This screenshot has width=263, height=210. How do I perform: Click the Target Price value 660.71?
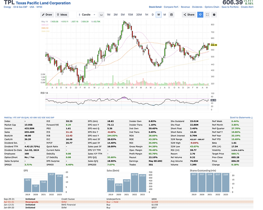[x=235, y=154]
